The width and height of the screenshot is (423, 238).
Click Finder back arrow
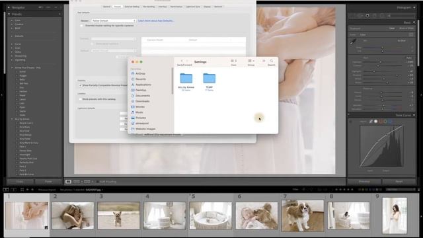pos(182,61)
